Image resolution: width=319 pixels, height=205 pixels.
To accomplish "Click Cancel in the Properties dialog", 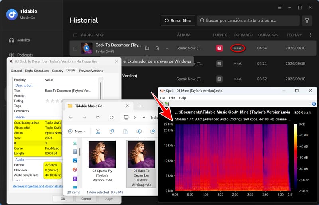I will tap(86, 199).
